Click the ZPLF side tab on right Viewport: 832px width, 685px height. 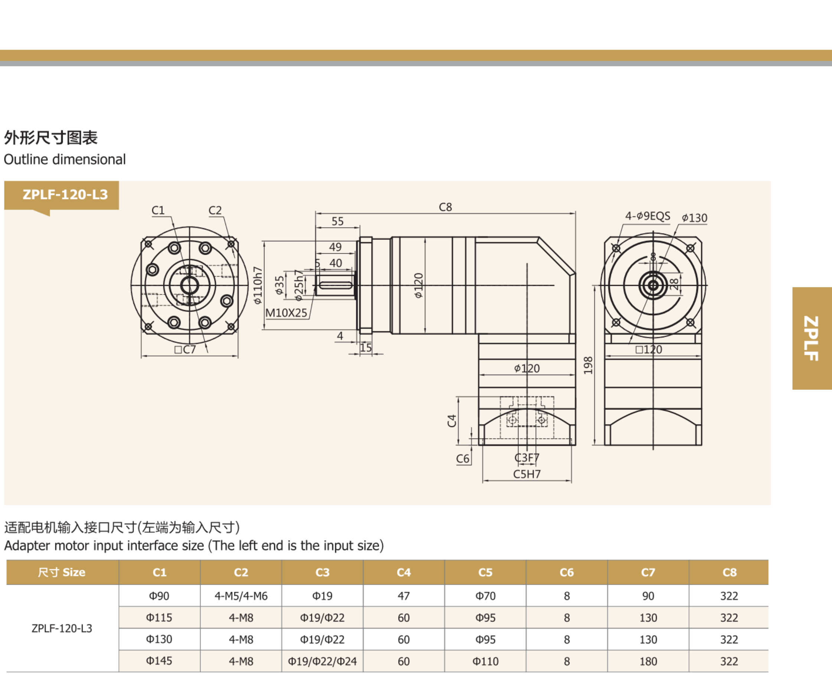click(x=811, y=338)
